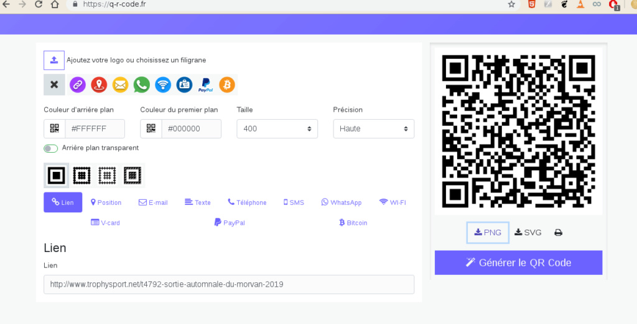
Task: Switch to the PayPal tab
Action: click(x=230, y=223)
